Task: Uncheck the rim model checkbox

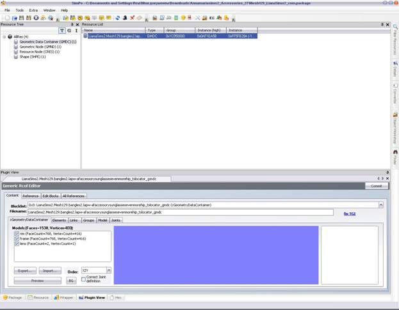Action: (17, 234)
